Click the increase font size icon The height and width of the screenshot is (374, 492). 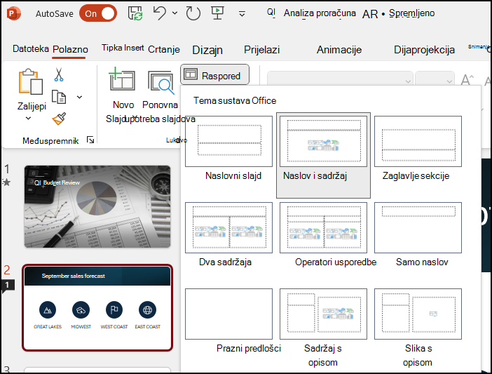(x=467, y=80)
